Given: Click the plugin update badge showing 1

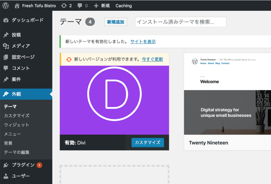Looking at the screenshot, I should coord(39,165).
